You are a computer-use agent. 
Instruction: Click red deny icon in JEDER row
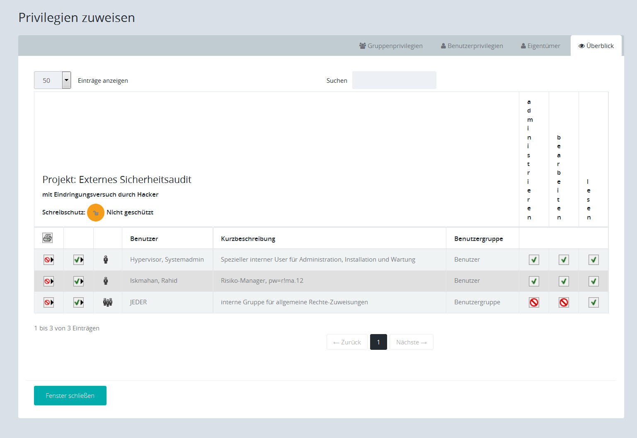click(x=49, y=303)
